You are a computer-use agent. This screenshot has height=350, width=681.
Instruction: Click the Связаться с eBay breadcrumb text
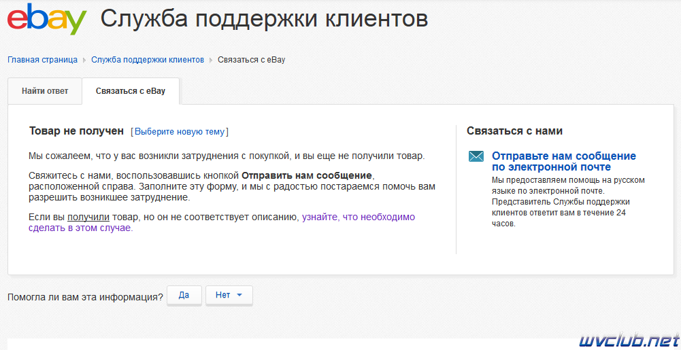252,60
